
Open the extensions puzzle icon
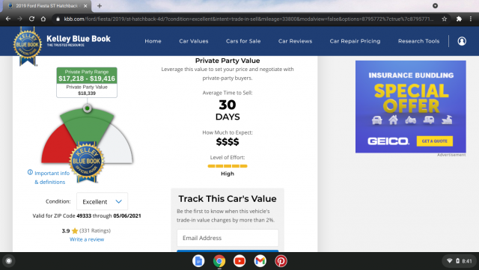pos(459,19)
